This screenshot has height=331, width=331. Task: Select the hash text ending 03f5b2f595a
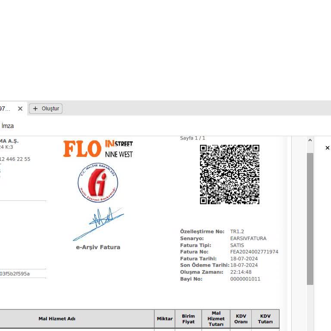click(x=15, y=274)
